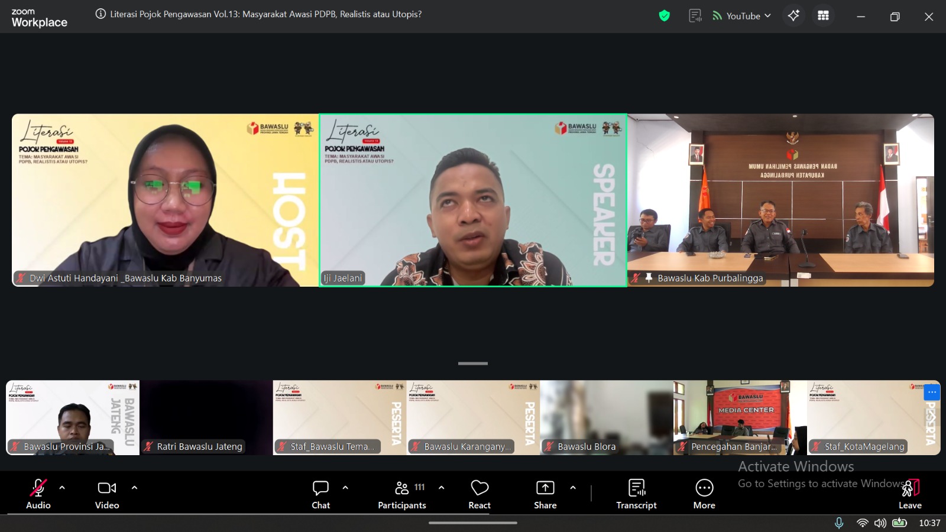Open the Participants list
Screen dimensions: 946x532
pyautogui.click(x=402, y=494)
